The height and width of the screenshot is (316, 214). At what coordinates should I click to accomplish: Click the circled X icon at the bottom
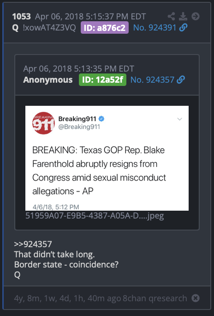pyautogui.click(x=196, y=298)
